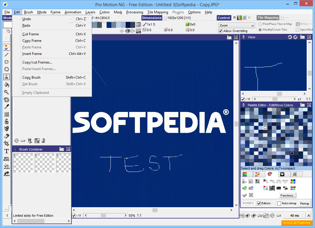Click the add frame plus icon
The width and height of the screenshot is (315, 228).
[x=272, y=216]
